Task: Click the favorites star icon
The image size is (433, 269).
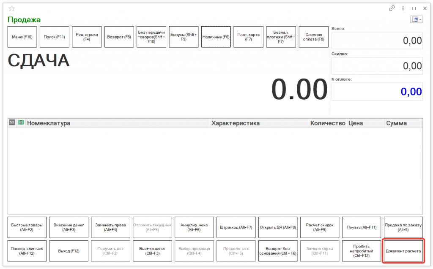Action: (x=11, y=8)
